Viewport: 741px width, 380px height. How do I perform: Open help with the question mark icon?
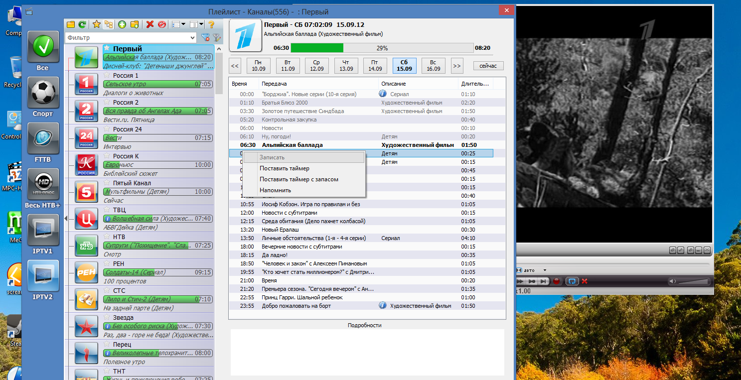click(211, 24)
